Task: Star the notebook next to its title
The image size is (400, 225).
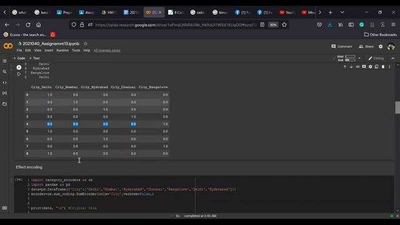Action: click(86, 44)
